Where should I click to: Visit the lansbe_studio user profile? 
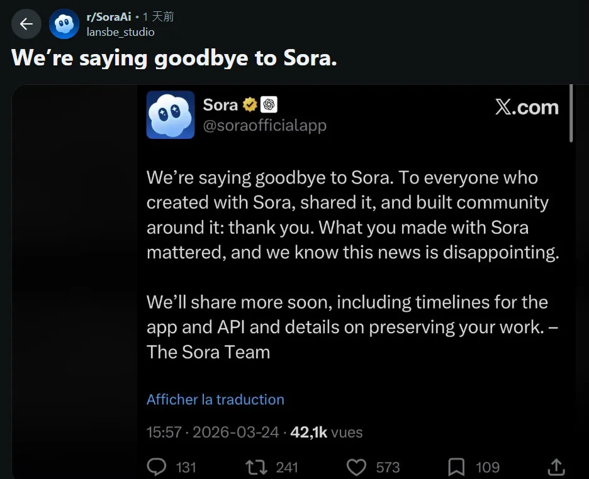(120, 32)
